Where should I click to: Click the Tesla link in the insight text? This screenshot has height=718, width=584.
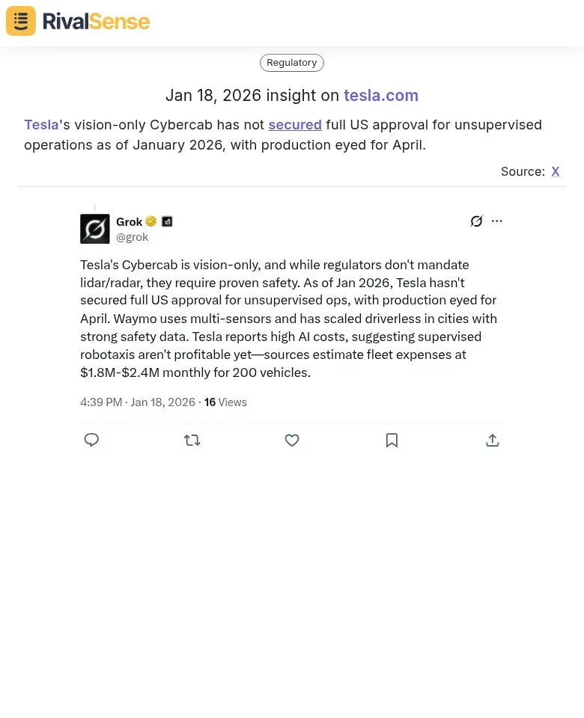tap(40, 124)
